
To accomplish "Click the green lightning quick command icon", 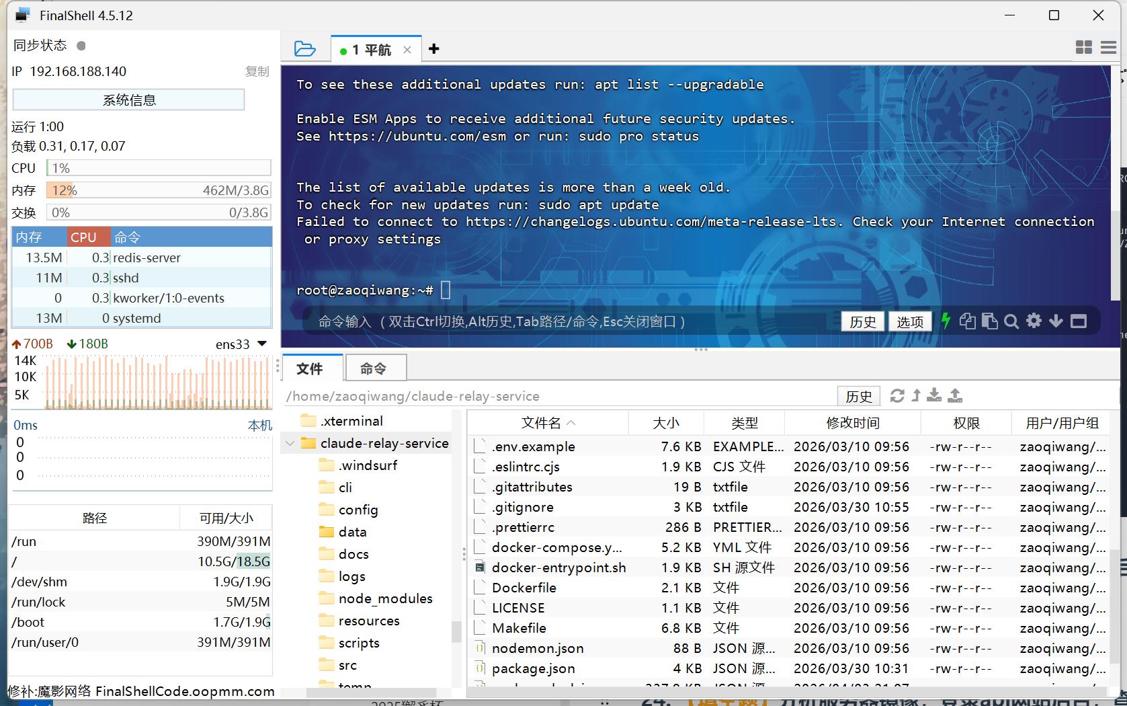I will 946,321.
